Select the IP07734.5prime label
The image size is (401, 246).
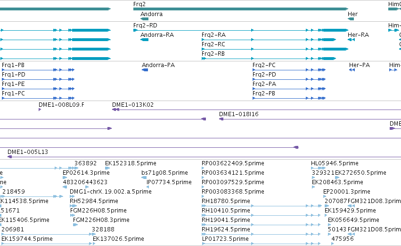point(169,182)
